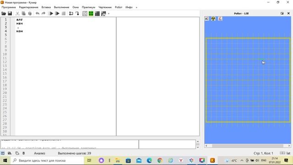This screenshot has height=165, width=293.
Task: Click the step-over execution icon
Action: pos(71,13)
